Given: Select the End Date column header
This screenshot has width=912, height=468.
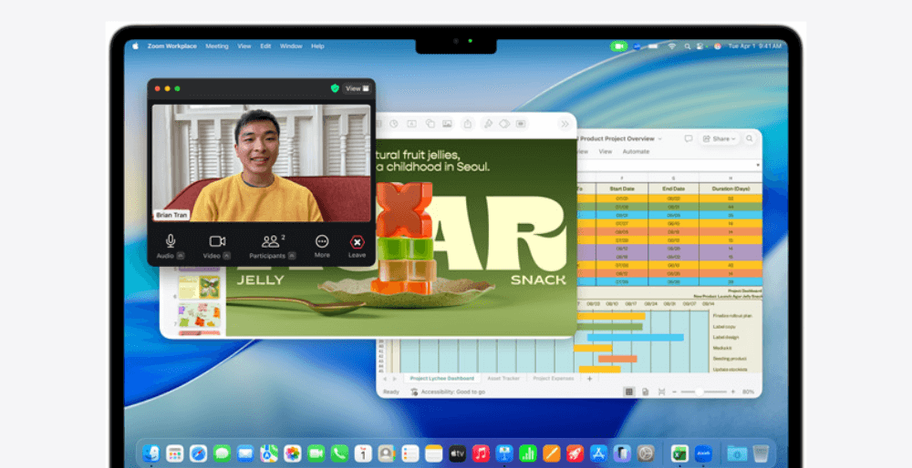Looking at the screenshot, I should coord(673,188).
